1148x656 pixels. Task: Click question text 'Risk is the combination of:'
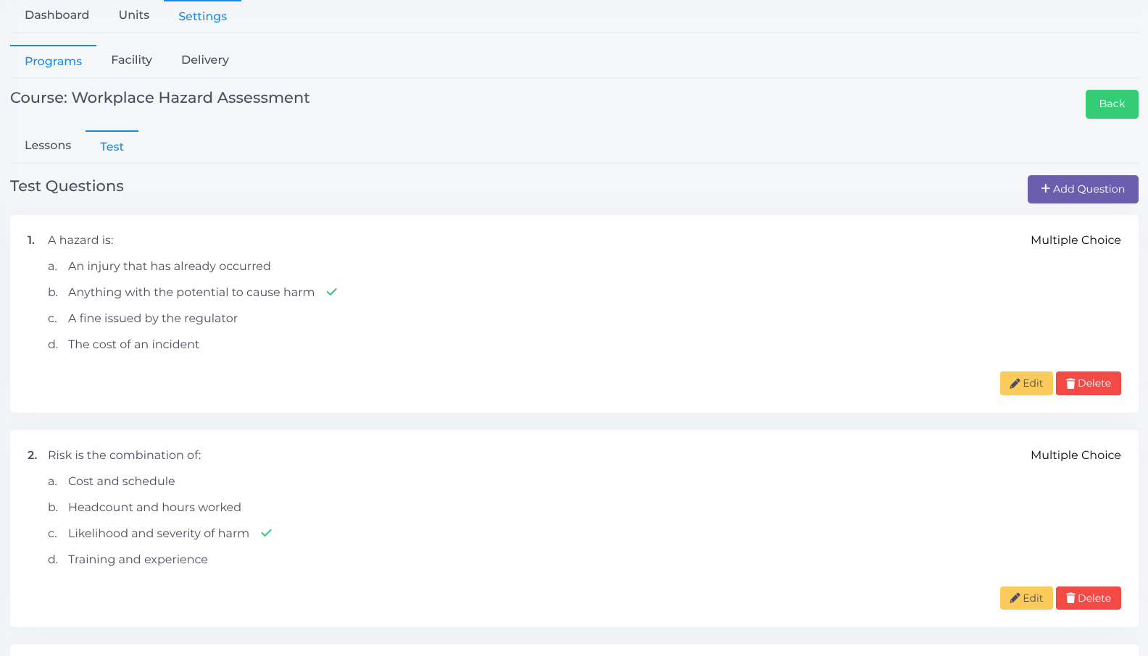125,455
